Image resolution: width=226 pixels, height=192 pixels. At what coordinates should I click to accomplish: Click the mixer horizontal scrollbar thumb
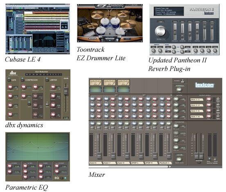click(99, 167)
